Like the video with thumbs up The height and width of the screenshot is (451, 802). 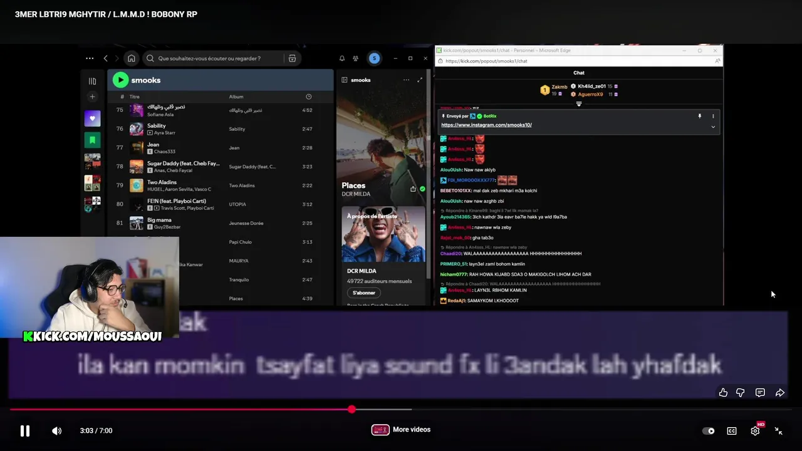723,393
